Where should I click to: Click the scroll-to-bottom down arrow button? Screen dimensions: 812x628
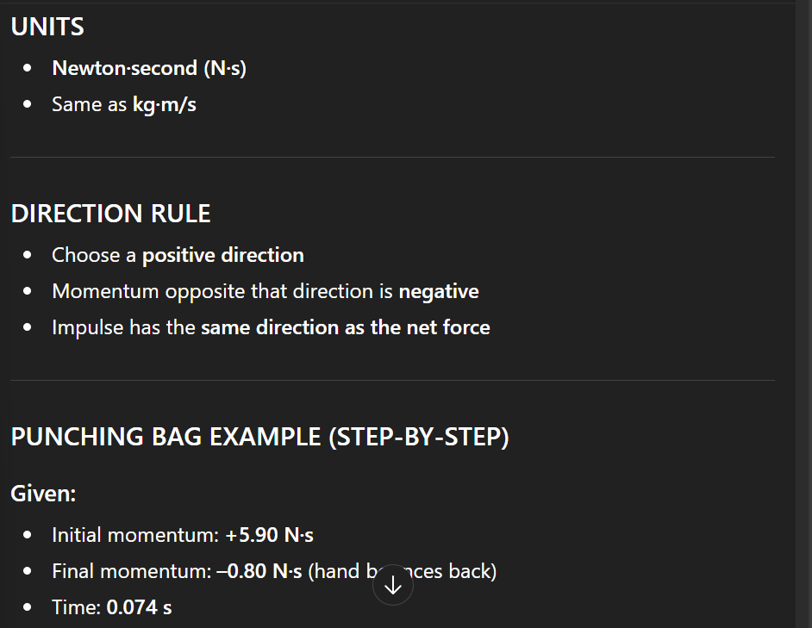393,585
